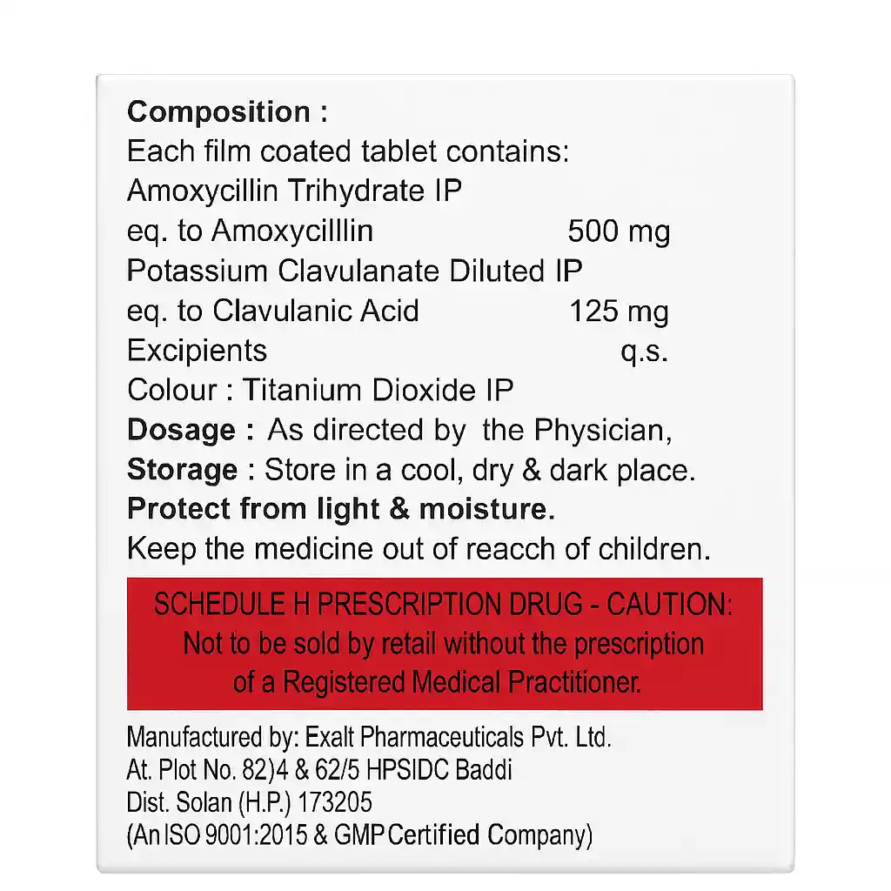
Task: Click the 'eq. to Clavulanic Acid' text
Action: pyautogui.click(x=273, y=311)
